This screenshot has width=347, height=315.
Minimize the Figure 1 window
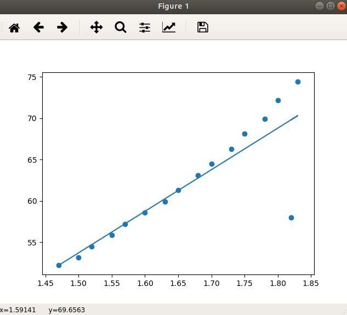(320, 6)
